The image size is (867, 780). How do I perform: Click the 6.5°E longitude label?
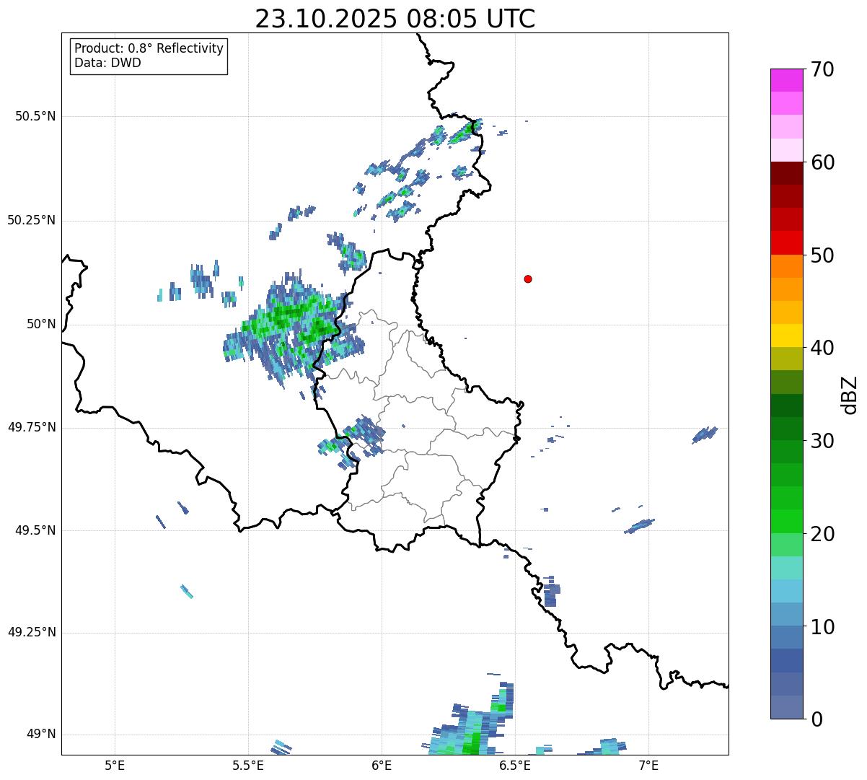pyautogui.click(x=515, y=766)
